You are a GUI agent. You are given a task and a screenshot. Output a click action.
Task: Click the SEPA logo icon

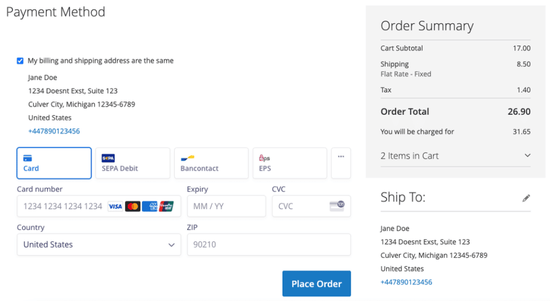coord(108,158)
